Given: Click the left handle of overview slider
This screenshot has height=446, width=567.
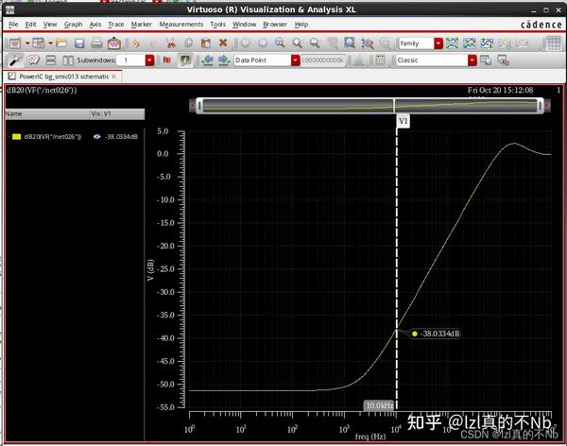Looking at the screenshot, I should pos(199,106).
